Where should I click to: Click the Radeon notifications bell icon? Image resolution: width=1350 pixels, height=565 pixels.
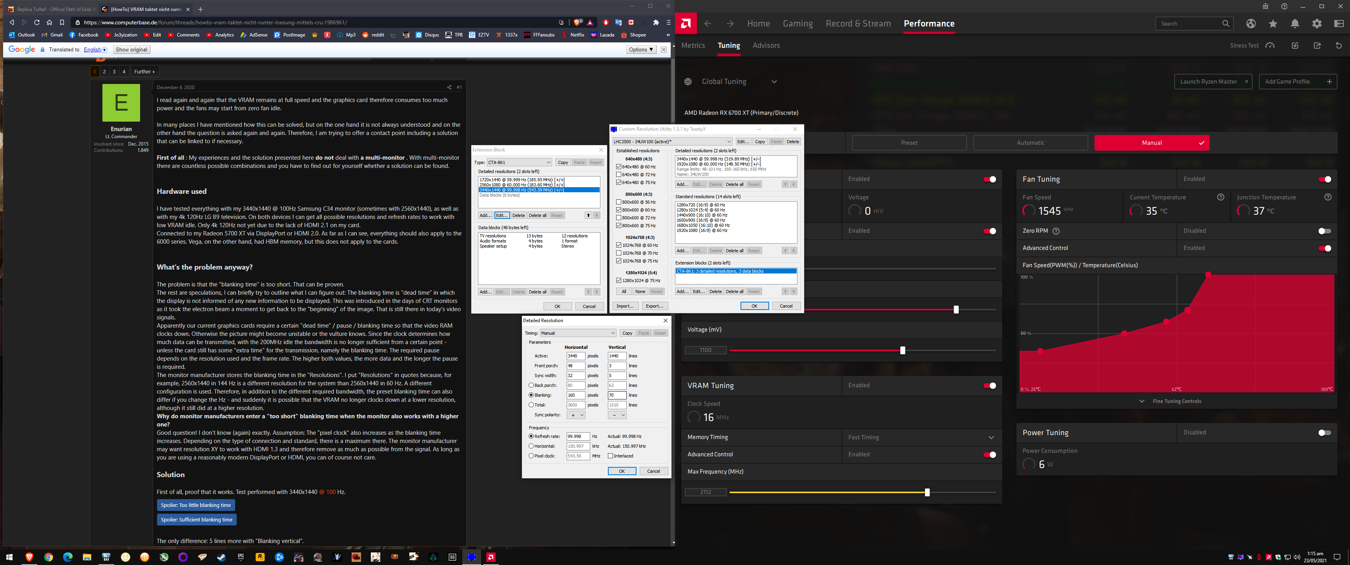tap(1295, 24)
